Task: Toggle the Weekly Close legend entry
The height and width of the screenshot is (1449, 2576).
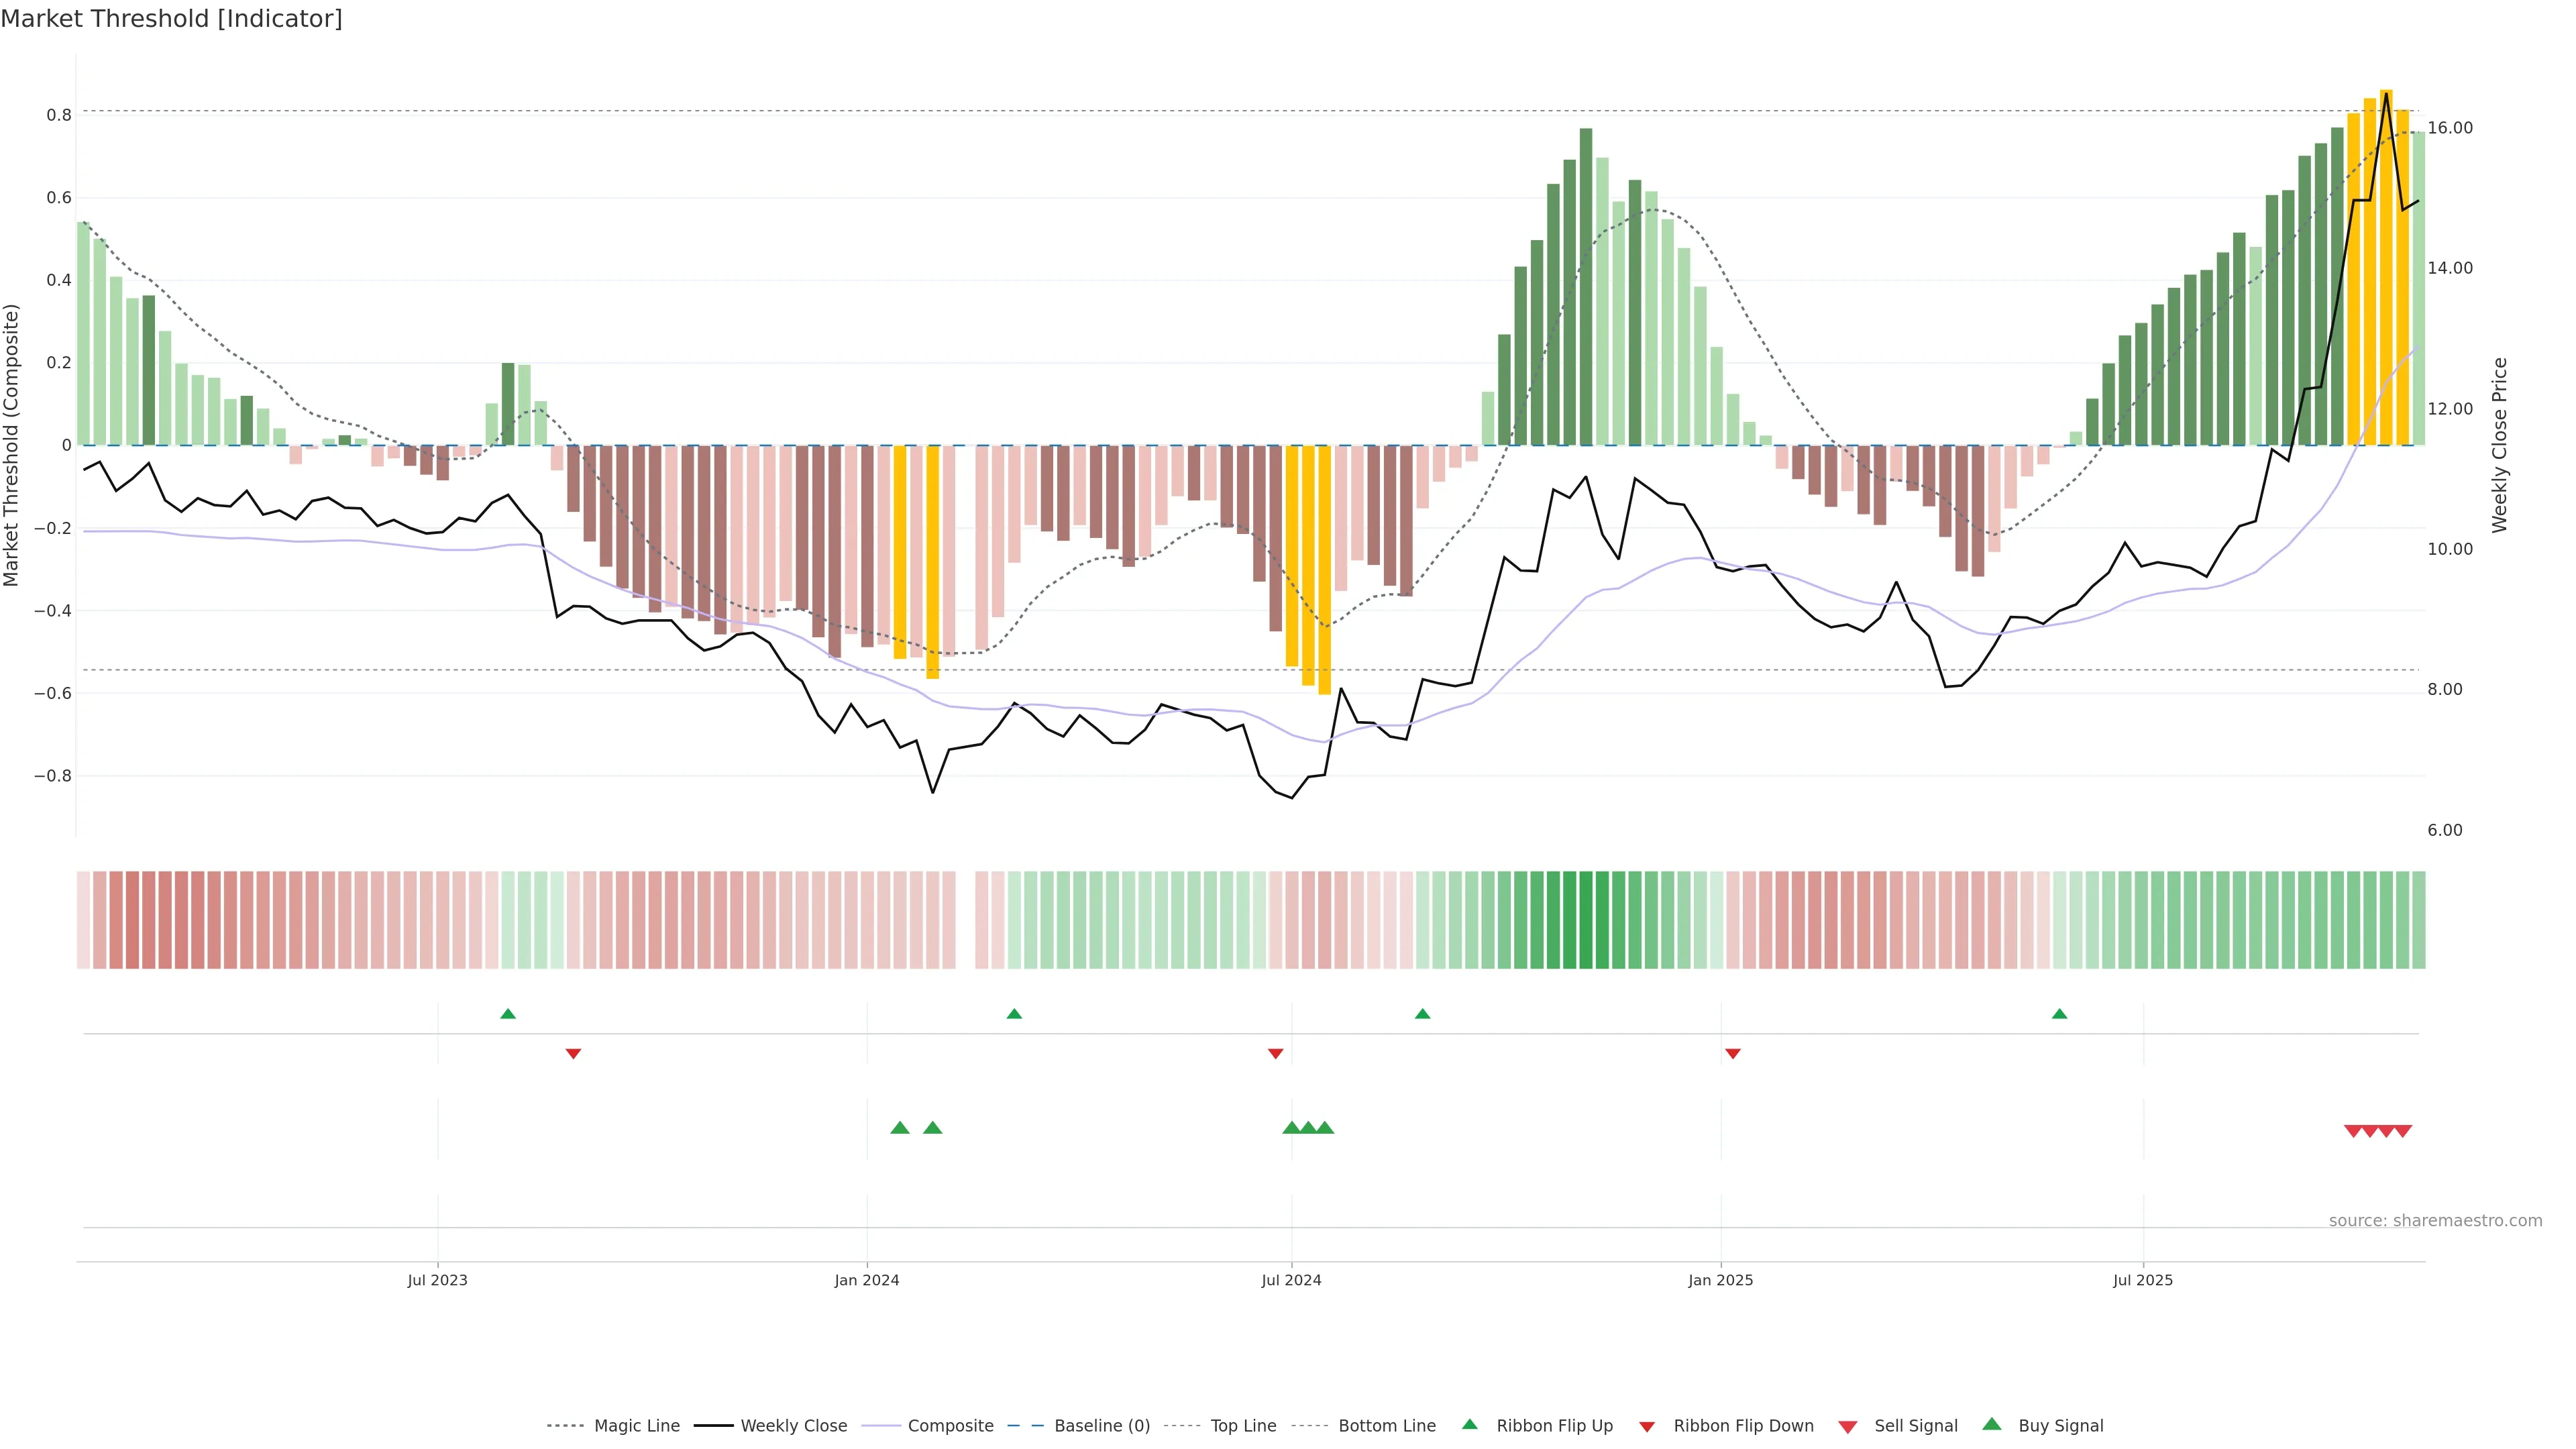Action: click(793, 1426)
